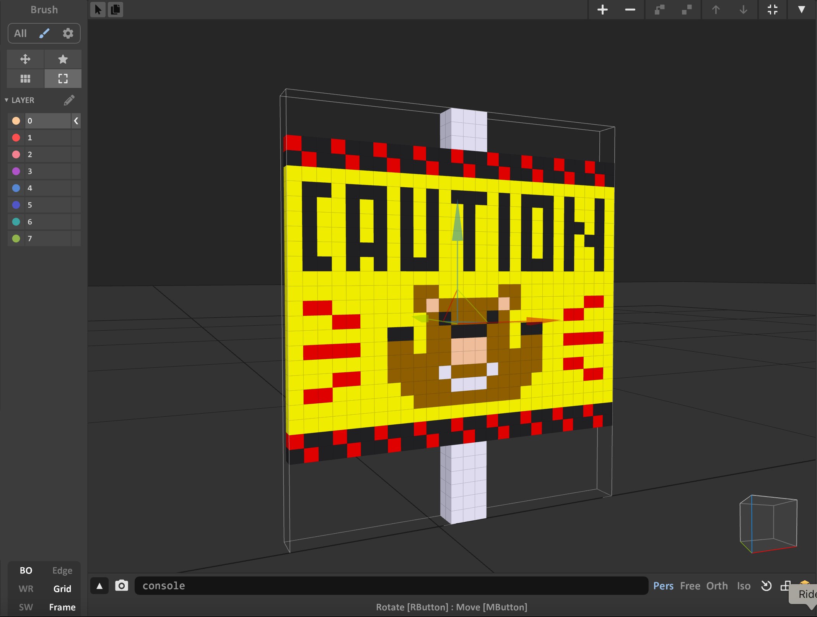The height and width of the screenshot is (617, 817).
Task: Click the chevron arrow on layer 0
Action: click(x=76, y=121)
